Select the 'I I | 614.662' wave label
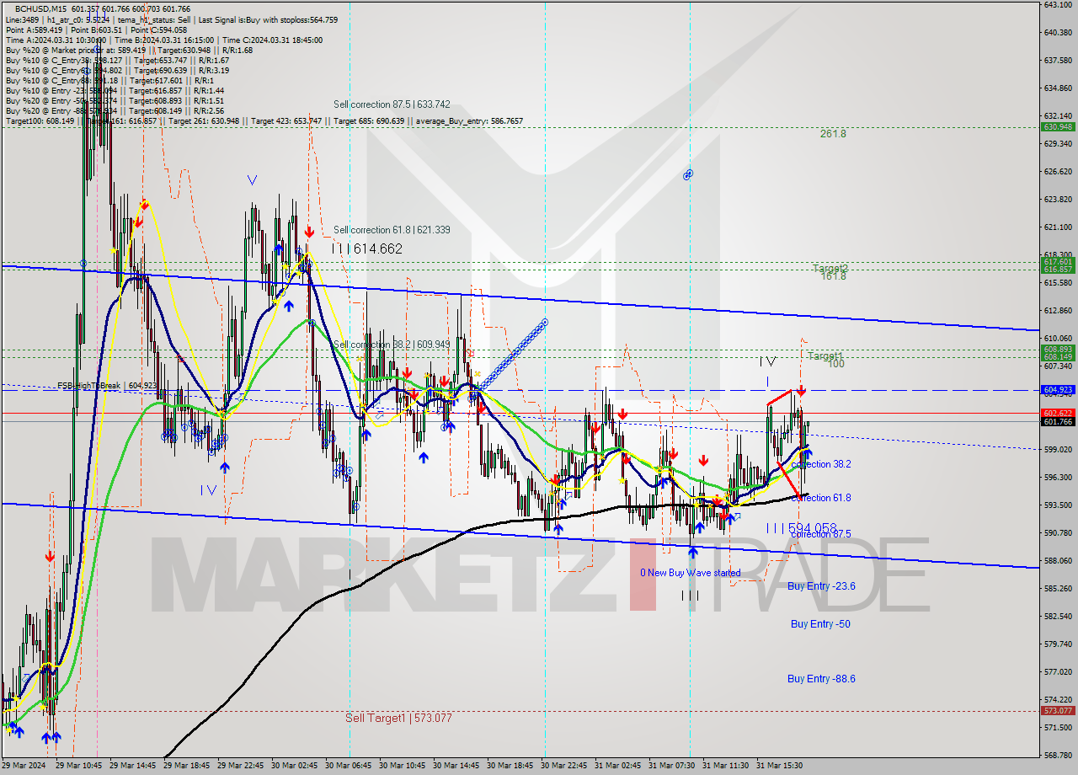Image resolution: width=1078 pixels, height=775 pixels. tap(366, 249)
